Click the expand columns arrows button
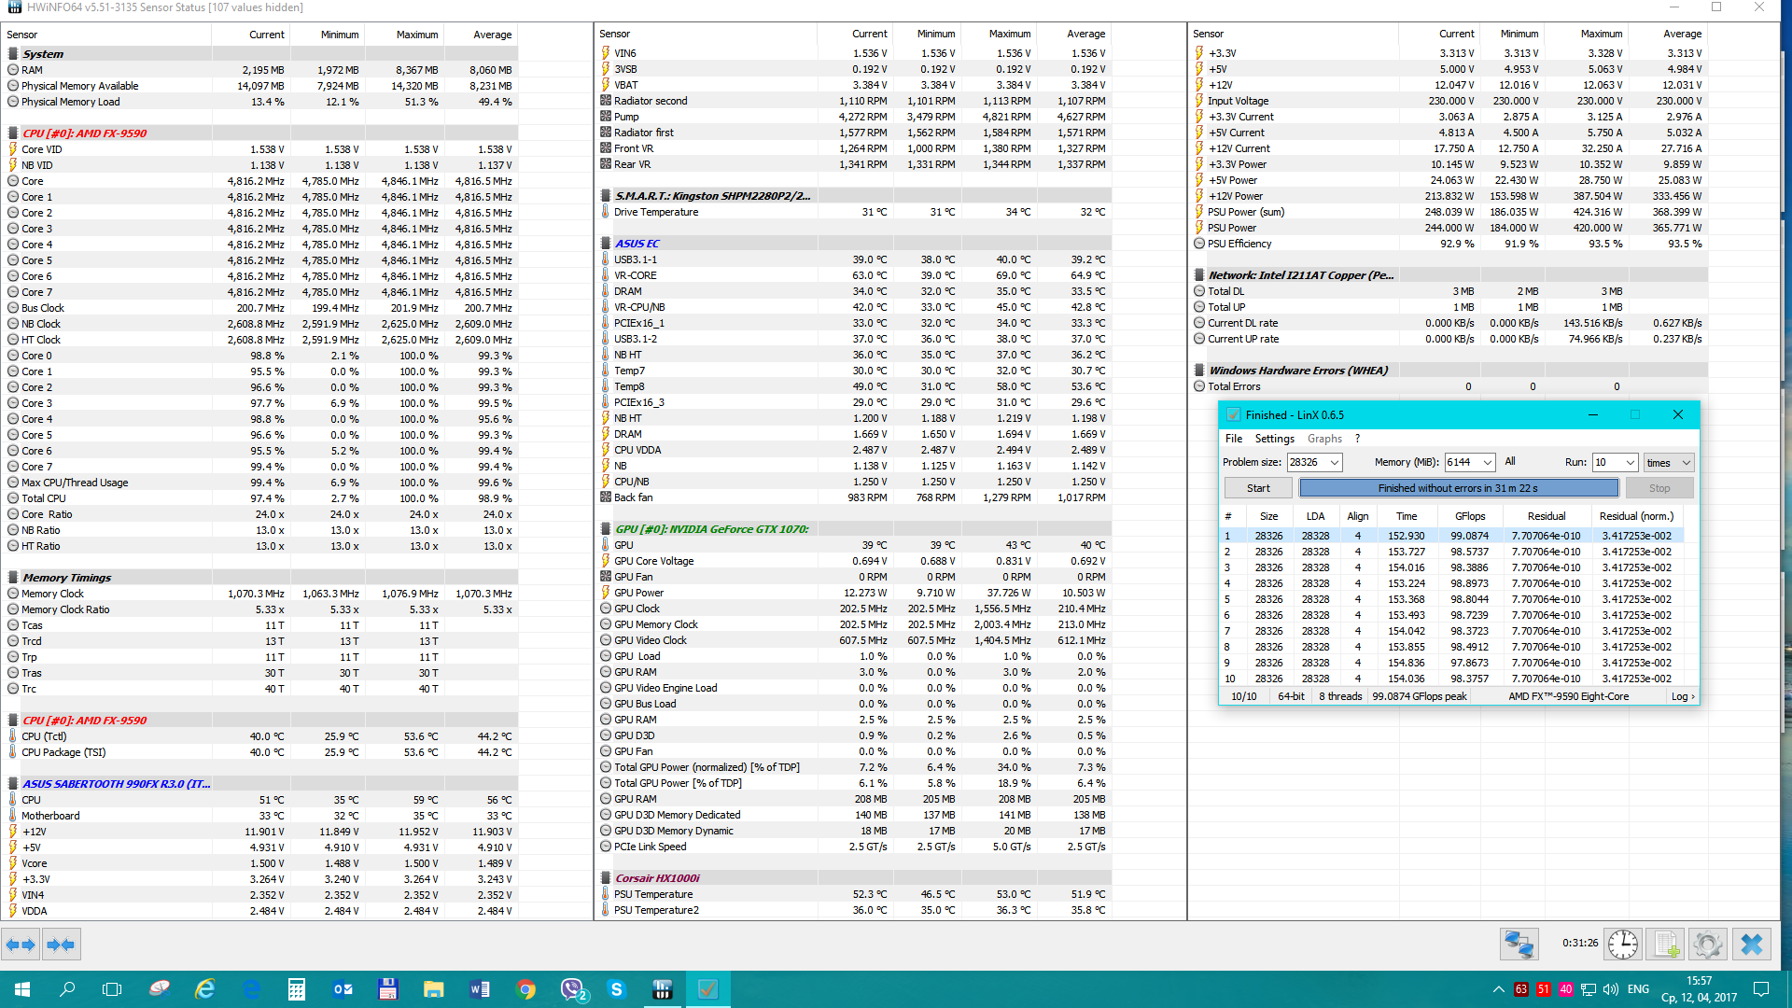The height and width of the screenshot is (1008, 1792). pos(21,945)
